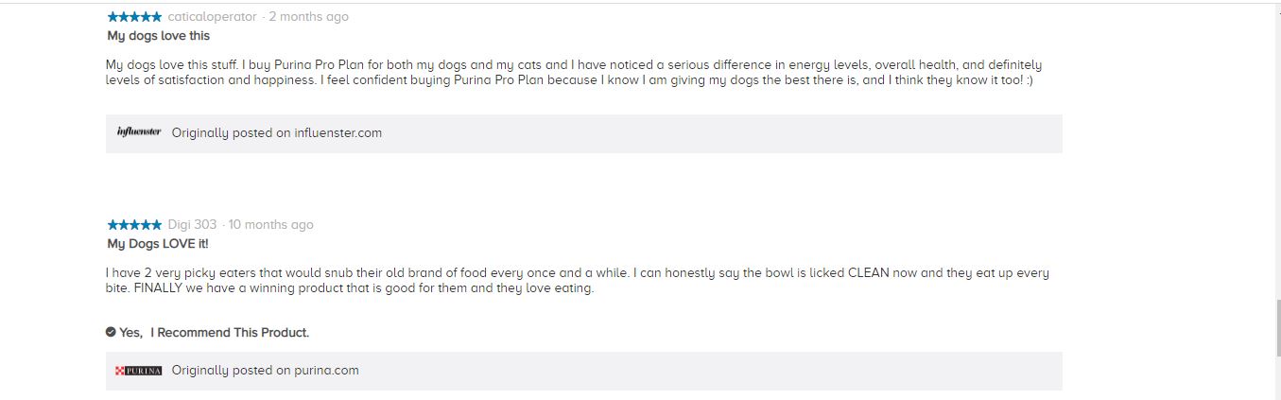Screen dimensions: 1281x400
Task: Click the '10 months ago' timestamp
Action: (x=270, y=225)
